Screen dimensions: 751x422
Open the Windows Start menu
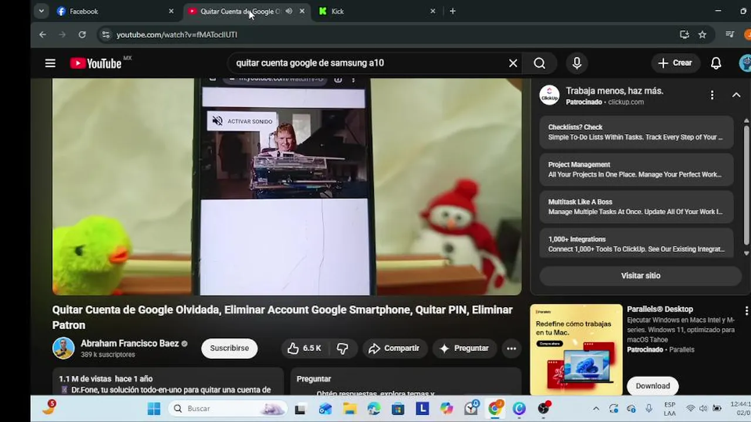[x=154, y=409]
